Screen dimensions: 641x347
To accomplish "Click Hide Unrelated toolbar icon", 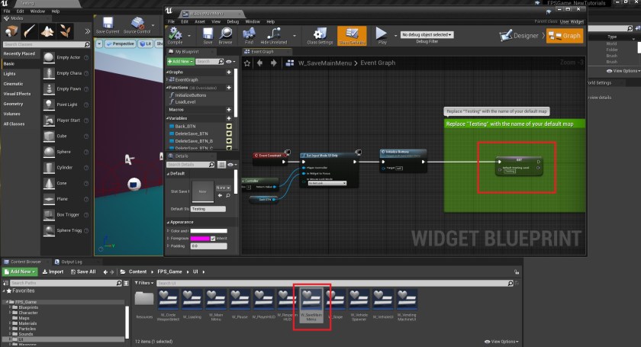I will pos(274,34).
